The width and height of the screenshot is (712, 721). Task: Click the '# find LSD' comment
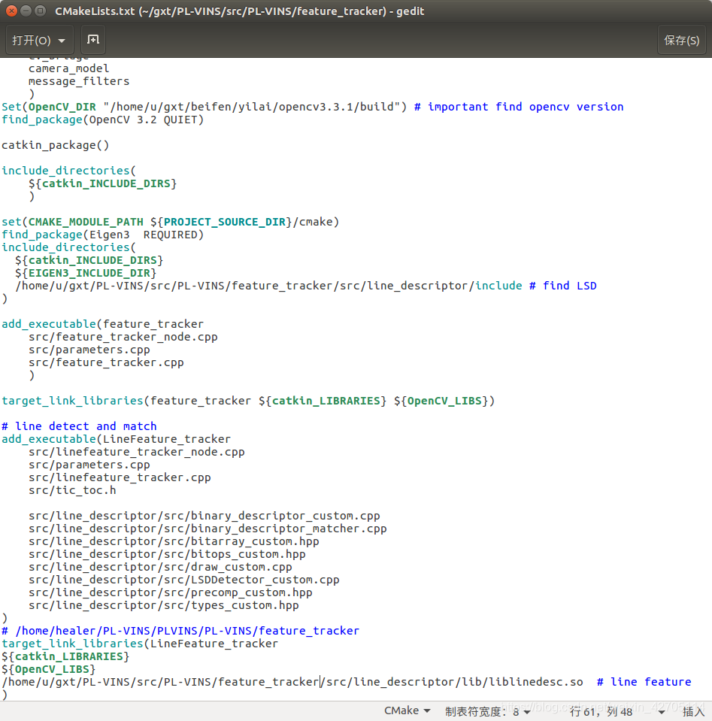(562, 286)
